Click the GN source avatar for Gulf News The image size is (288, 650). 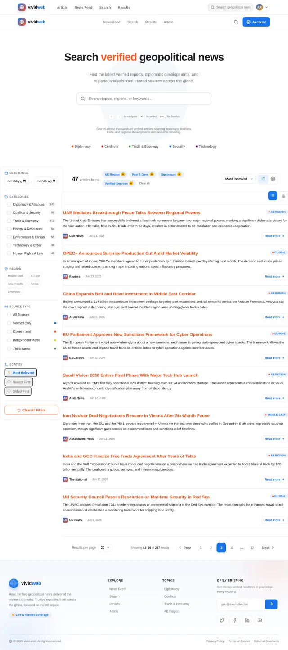pos(65,236)
